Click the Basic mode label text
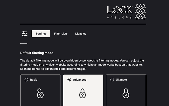 34,79
